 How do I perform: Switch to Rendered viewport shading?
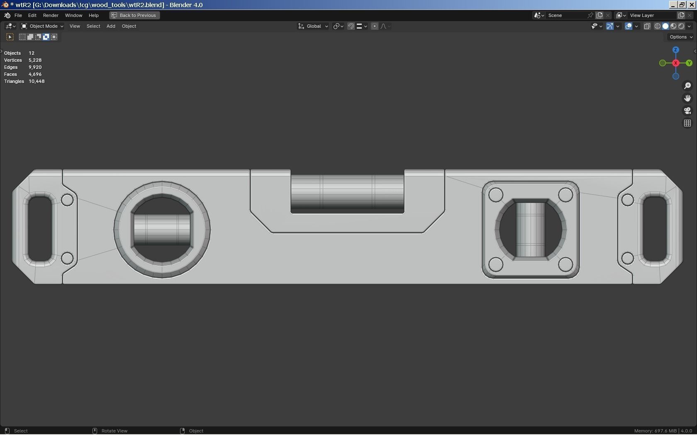tap(681, 26)
